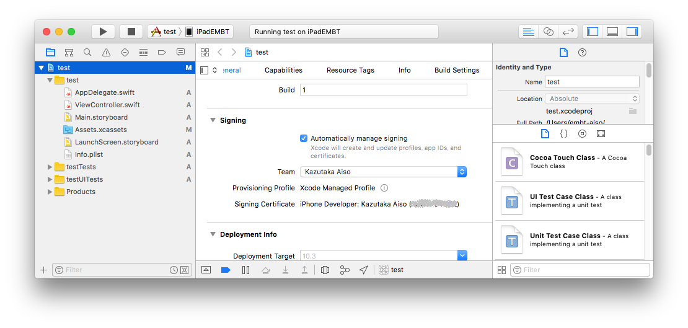Open the Code Snippet library icon
Viewport: 688px width, 328px height.
click(x=564, y=133)
